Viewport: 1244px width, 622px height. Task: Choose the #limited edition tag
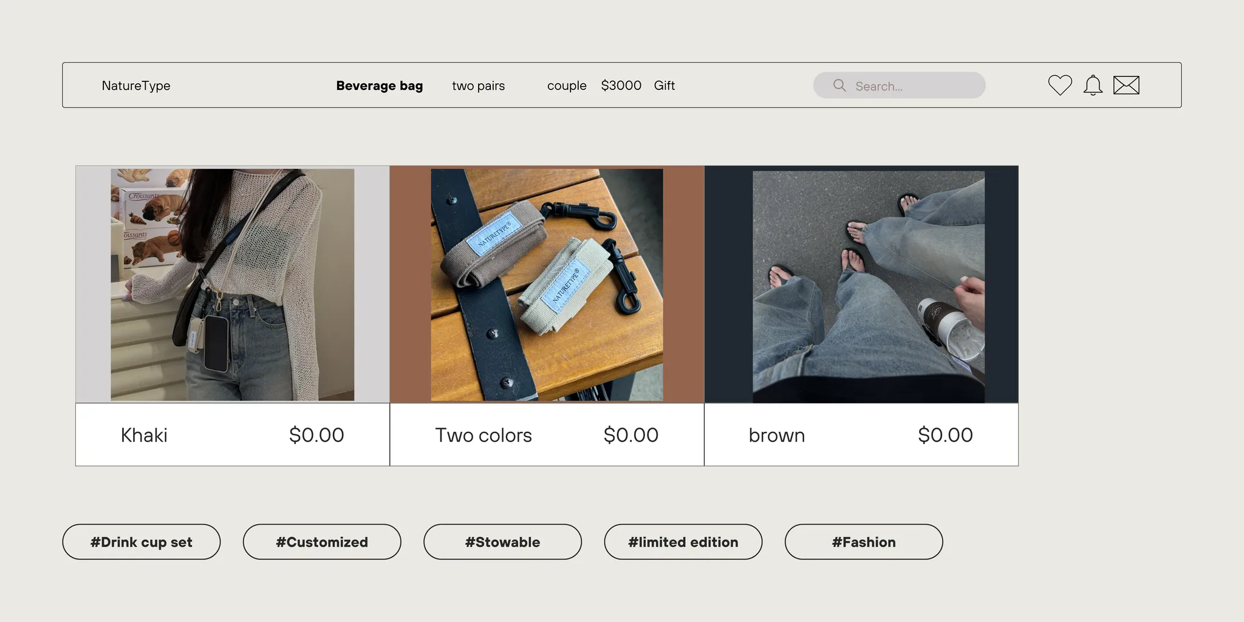683,542
